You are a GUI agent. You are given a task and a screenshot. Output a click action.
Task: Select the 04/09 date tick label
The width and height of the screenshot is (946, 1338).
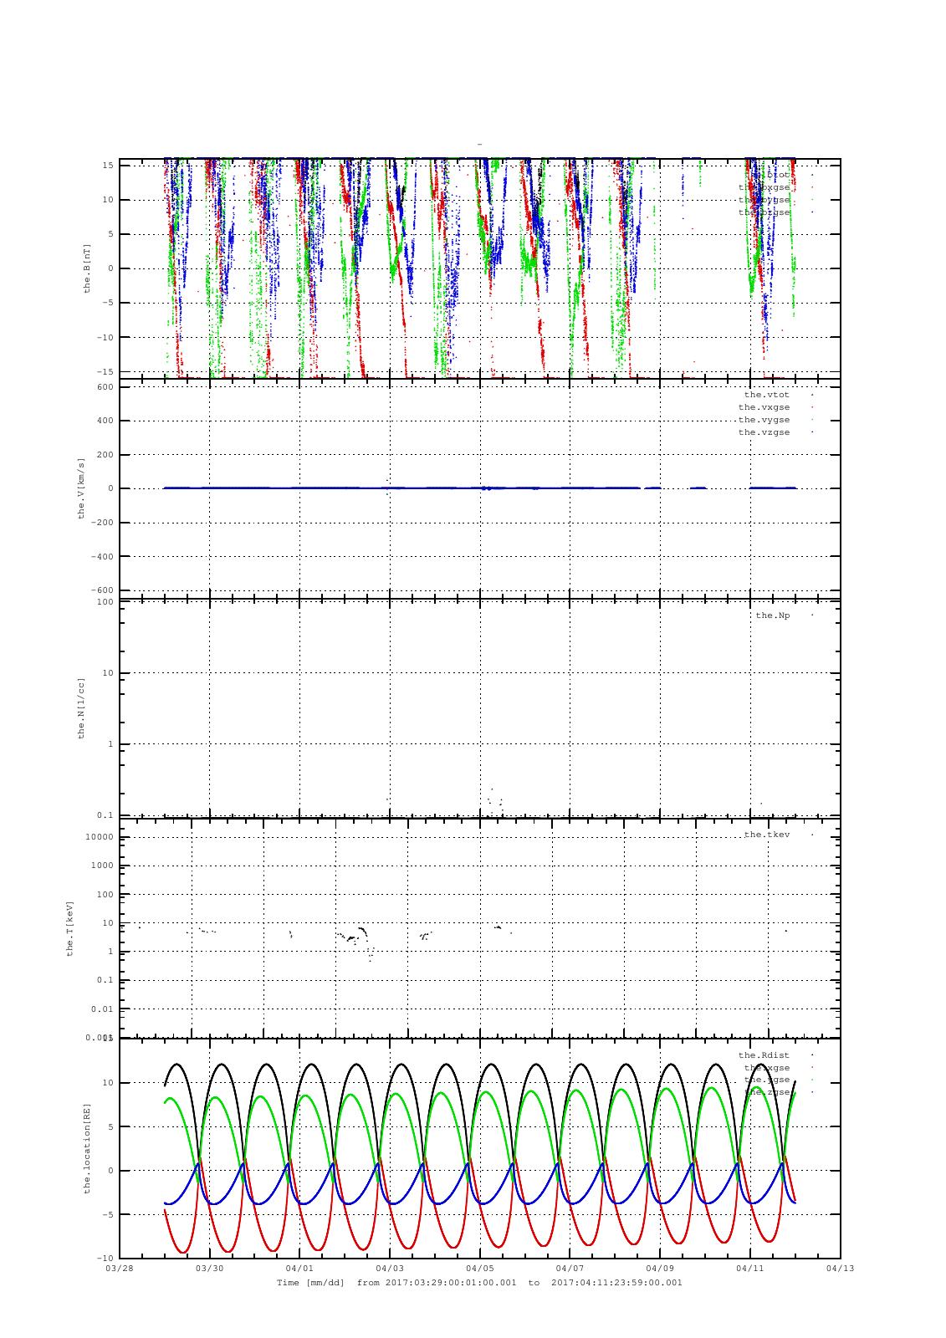pyautogui.click(x=660, y=1268)
